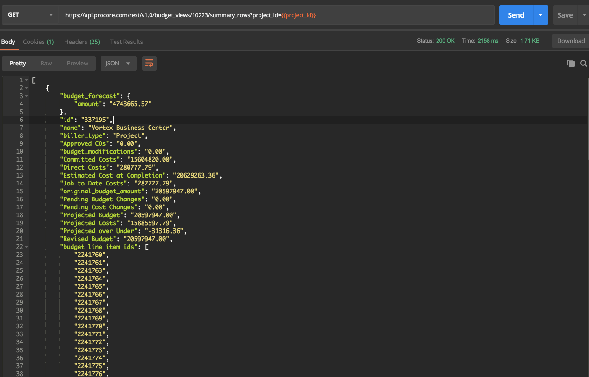Open the Headers (25) tab

point(82,42)
